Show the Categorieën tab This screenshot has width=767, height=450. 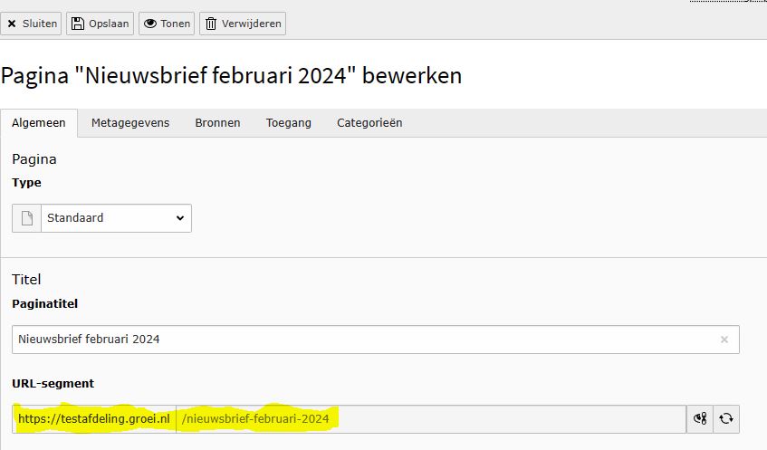(x=369, y=123)
